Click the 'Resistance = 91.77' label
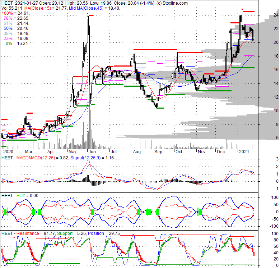 click(36, 233)
